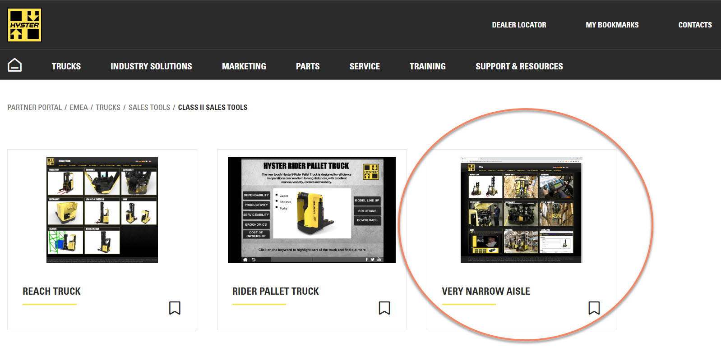
Task: Open the Very Narrow Aisle thumbnail image
Action: [522, 210]
